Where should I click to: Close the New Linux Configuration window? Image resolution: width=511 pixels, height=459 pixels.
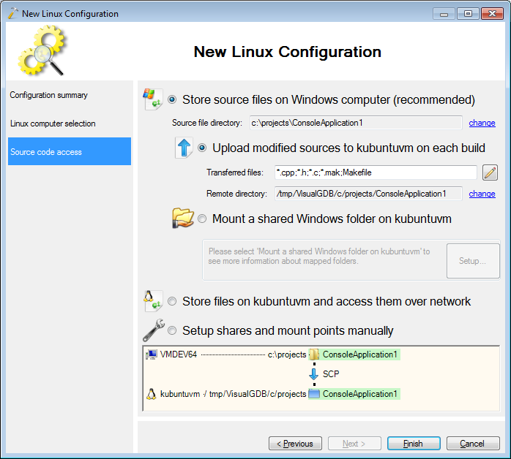[x=492, y=14]
